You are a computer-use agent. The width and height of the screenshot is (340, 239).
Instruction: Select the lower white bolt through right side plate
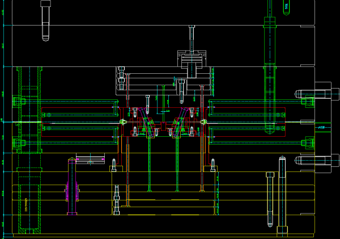pyautogui.click(x=317, y=160)
